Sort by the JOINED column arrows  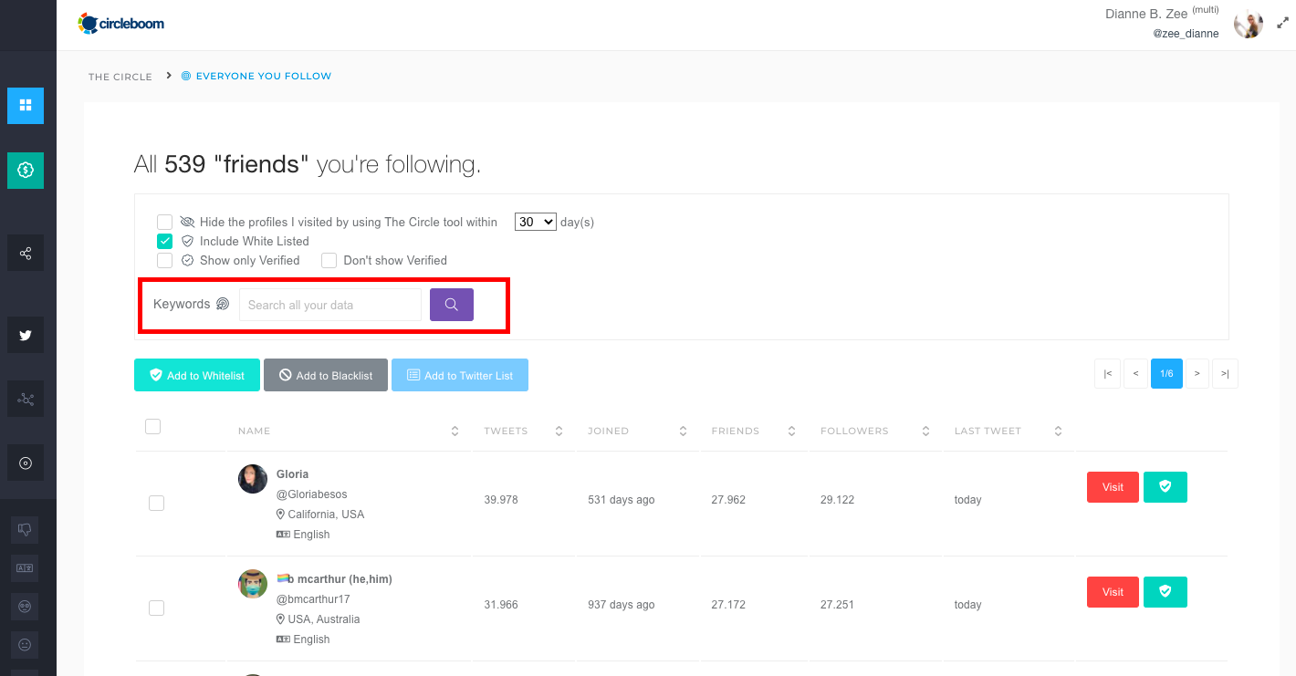coord(682,431)
